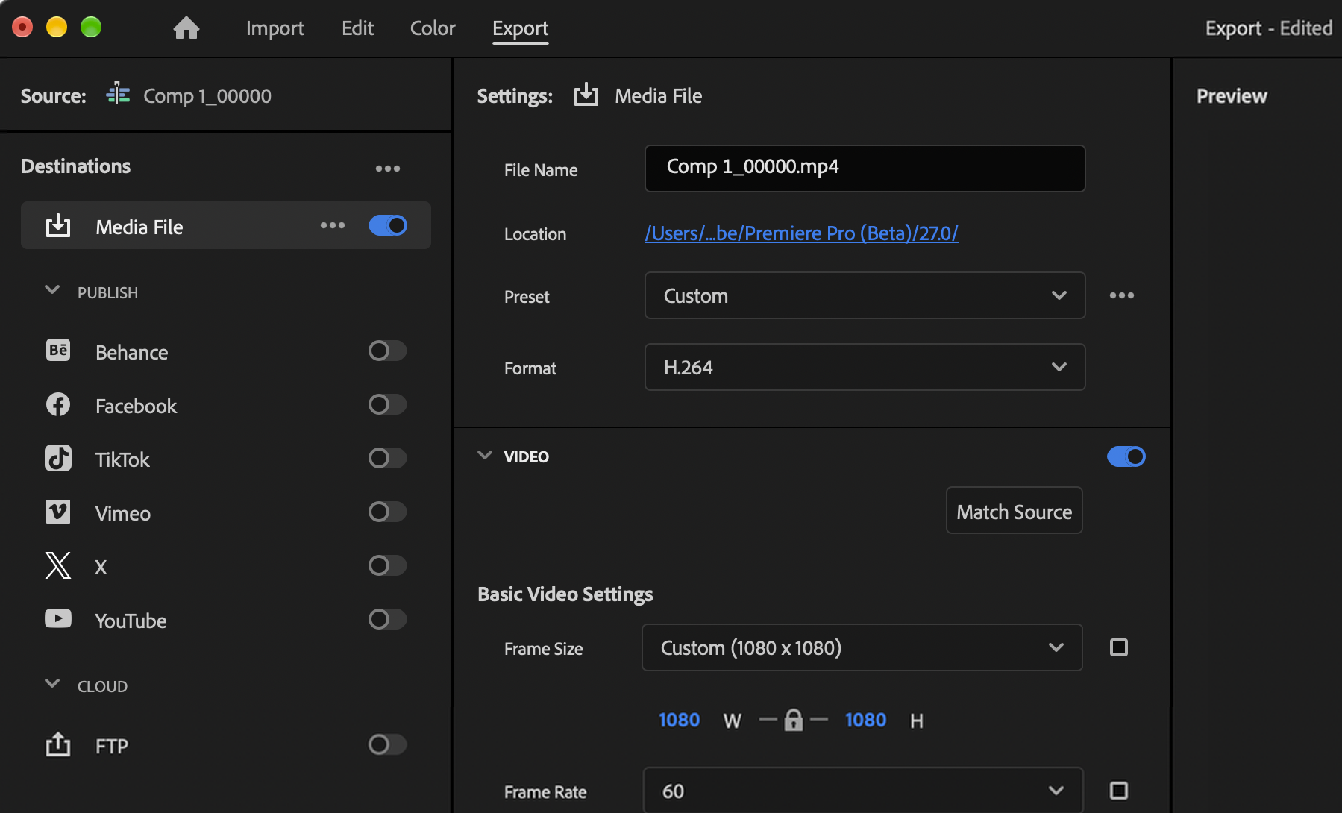Switch to the Edit tab
1342x813 pixels.
point(358,28)
